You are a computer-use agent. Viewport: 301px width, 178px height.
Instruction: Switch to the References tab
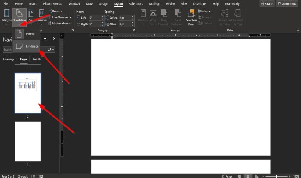[x=136, y=3]
